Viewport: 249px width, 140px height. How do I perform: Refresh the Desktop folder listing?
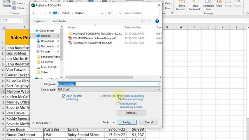click(109, 13)
